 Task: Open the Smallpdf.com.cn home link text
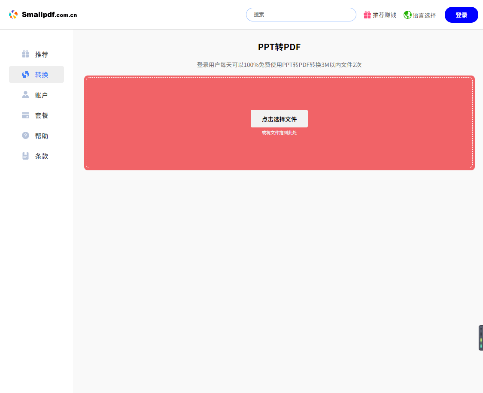tap(49, 15)
